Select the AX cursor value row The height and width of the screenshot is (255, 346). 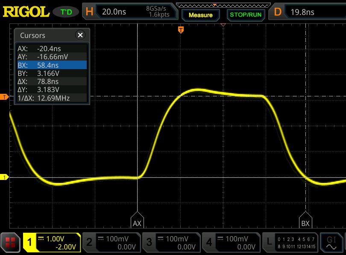point(52,49)
